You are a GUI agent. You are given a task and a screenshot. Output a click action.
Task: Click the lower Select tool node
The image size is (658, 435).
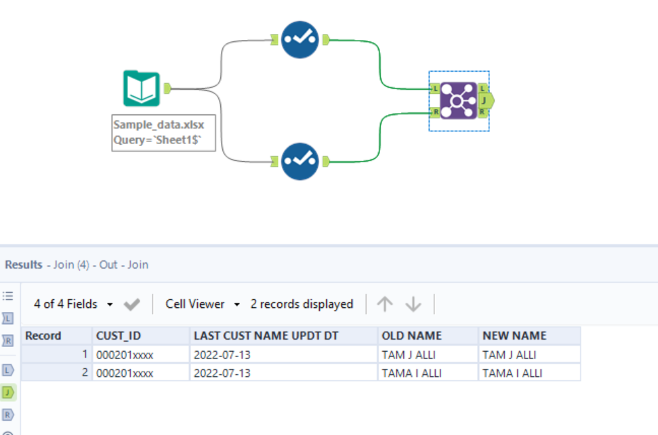click(x=299, y=160)
